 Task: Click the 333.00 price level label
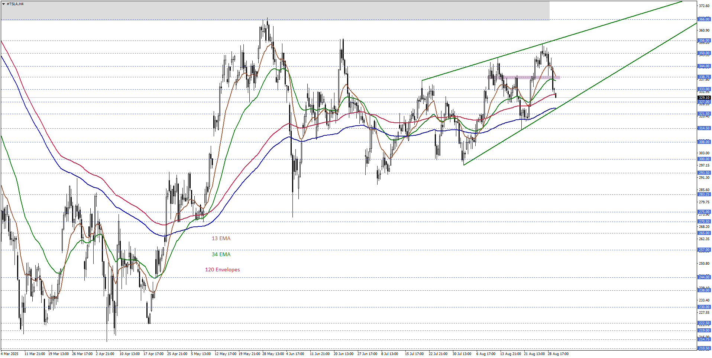coord(704,89)
